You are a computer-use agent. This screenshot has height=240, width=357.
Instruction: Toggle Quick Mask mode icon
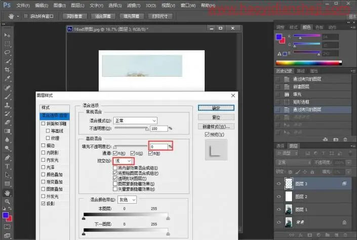click(7, 227)
